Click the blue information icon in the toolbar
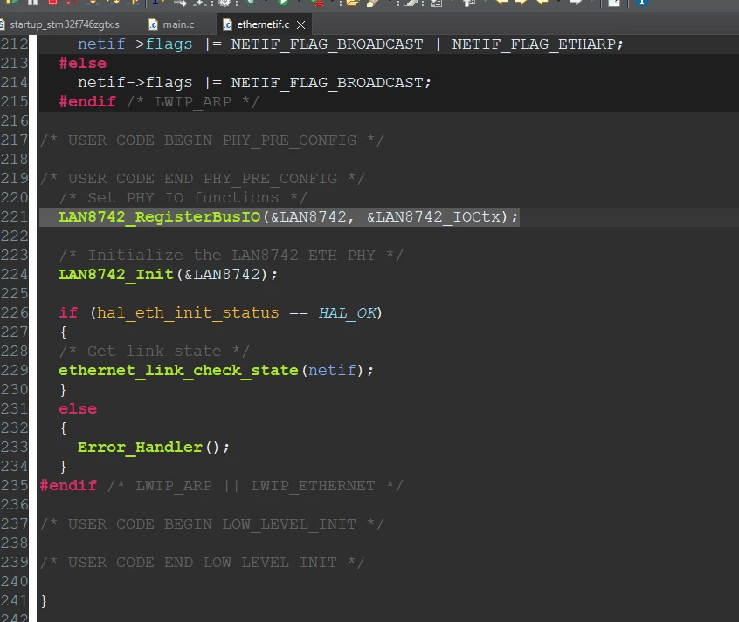739x622 pixels. pos(641,3)
